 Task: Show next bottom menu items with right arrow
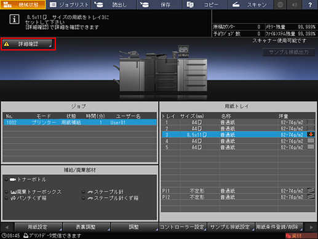click(311, 227)
